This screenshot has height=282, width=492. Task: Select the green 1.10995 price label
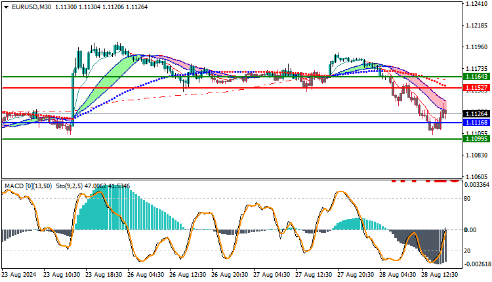pyautogui.click(x=476, y=139)
